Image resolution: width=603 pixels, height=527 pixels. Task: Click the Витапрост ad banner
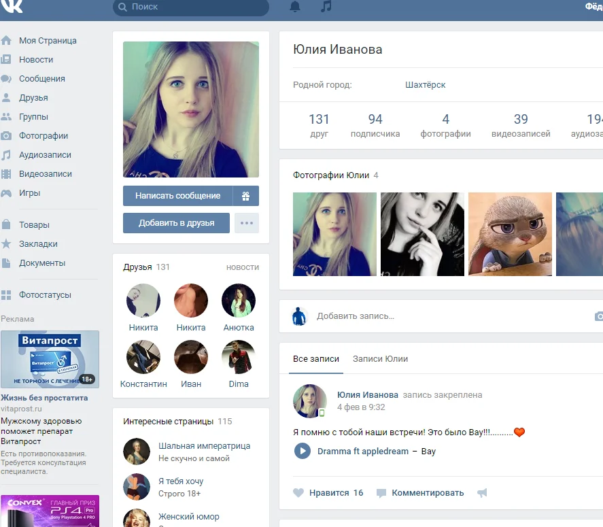pyautogui.click(x=50, y=359)
